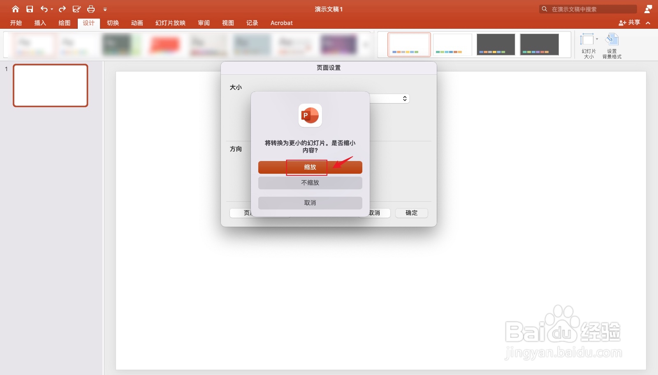658x375 pixels.
Task: Save the presentation with the disk icon
Action: [30, 9]
